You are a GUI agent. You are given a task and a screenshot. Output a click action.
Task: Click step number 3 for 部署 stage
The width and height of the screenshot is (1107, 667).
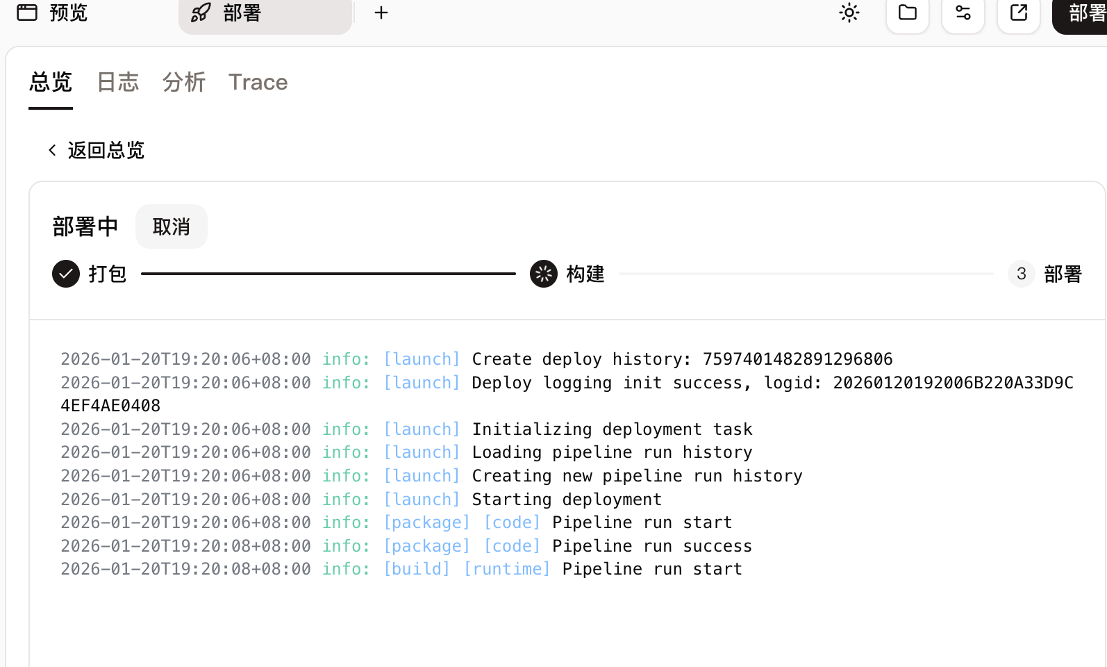pos(1021,274)
